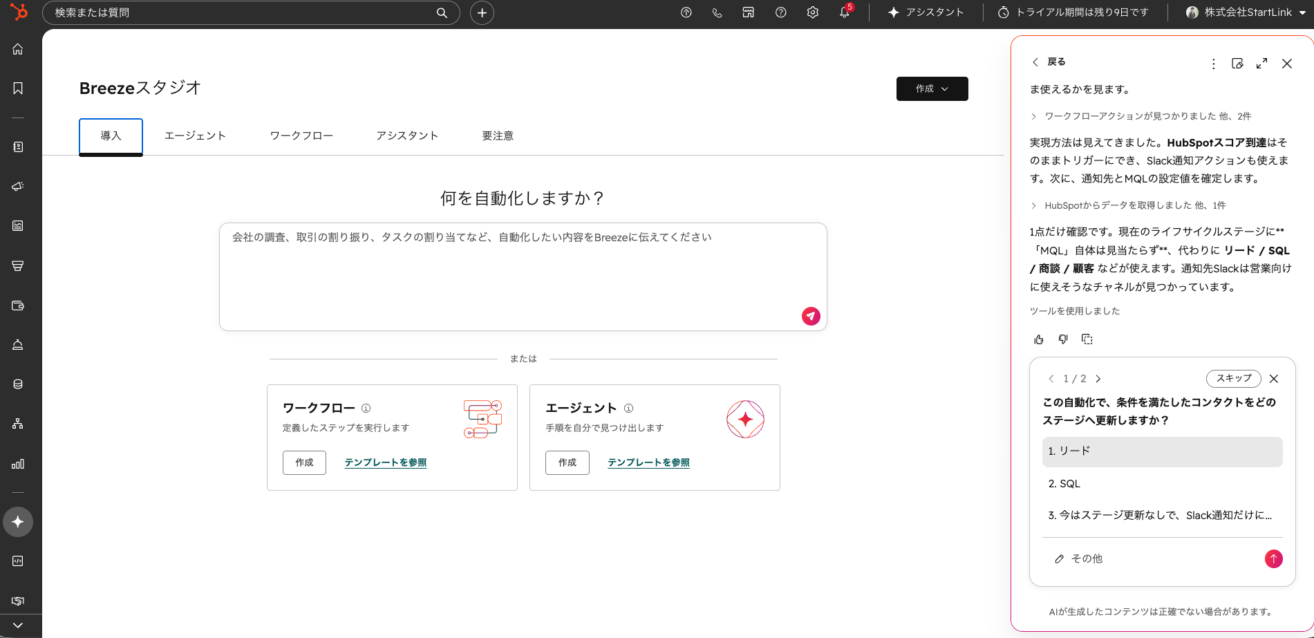Open the CRM contacts icon in sidebar
This screenshot has width=1314, height=638.
tap(18, 147)
